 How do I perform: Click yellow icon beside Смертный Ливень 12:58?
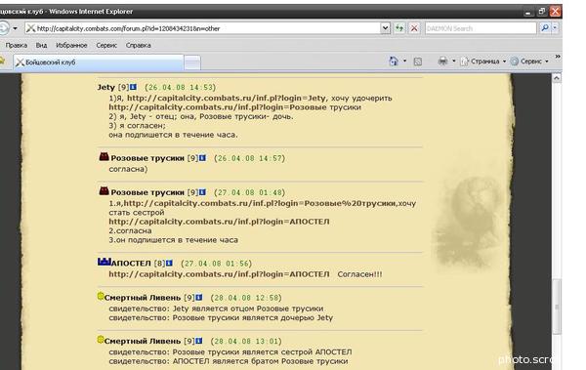(x=101, y=297)
